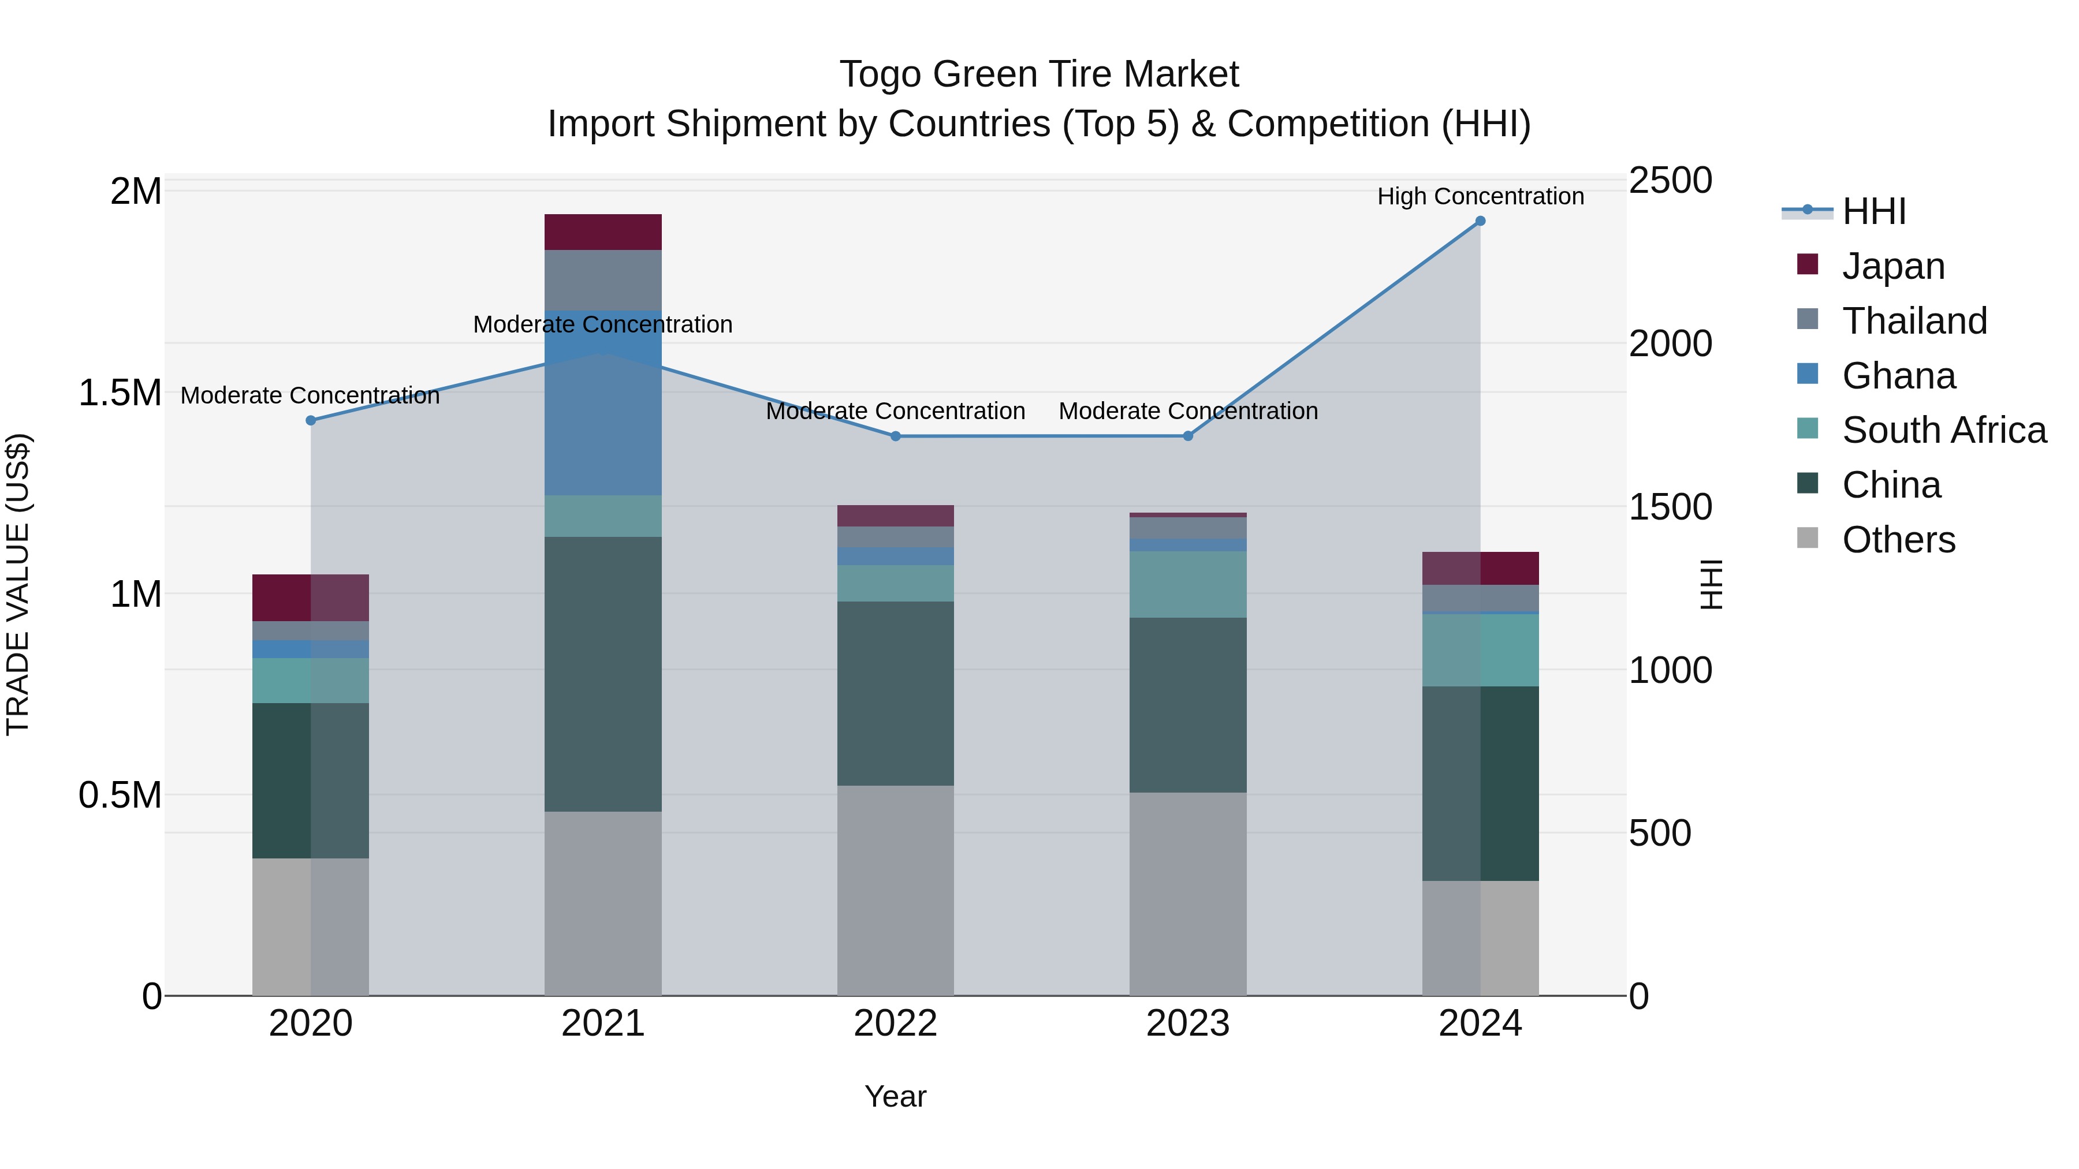Screen dimensions: 2079x1169
Task: Click the Others legend color swatch
Action: [1808, 538]
